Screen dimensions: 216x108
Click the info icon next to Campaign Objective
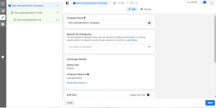88,74
